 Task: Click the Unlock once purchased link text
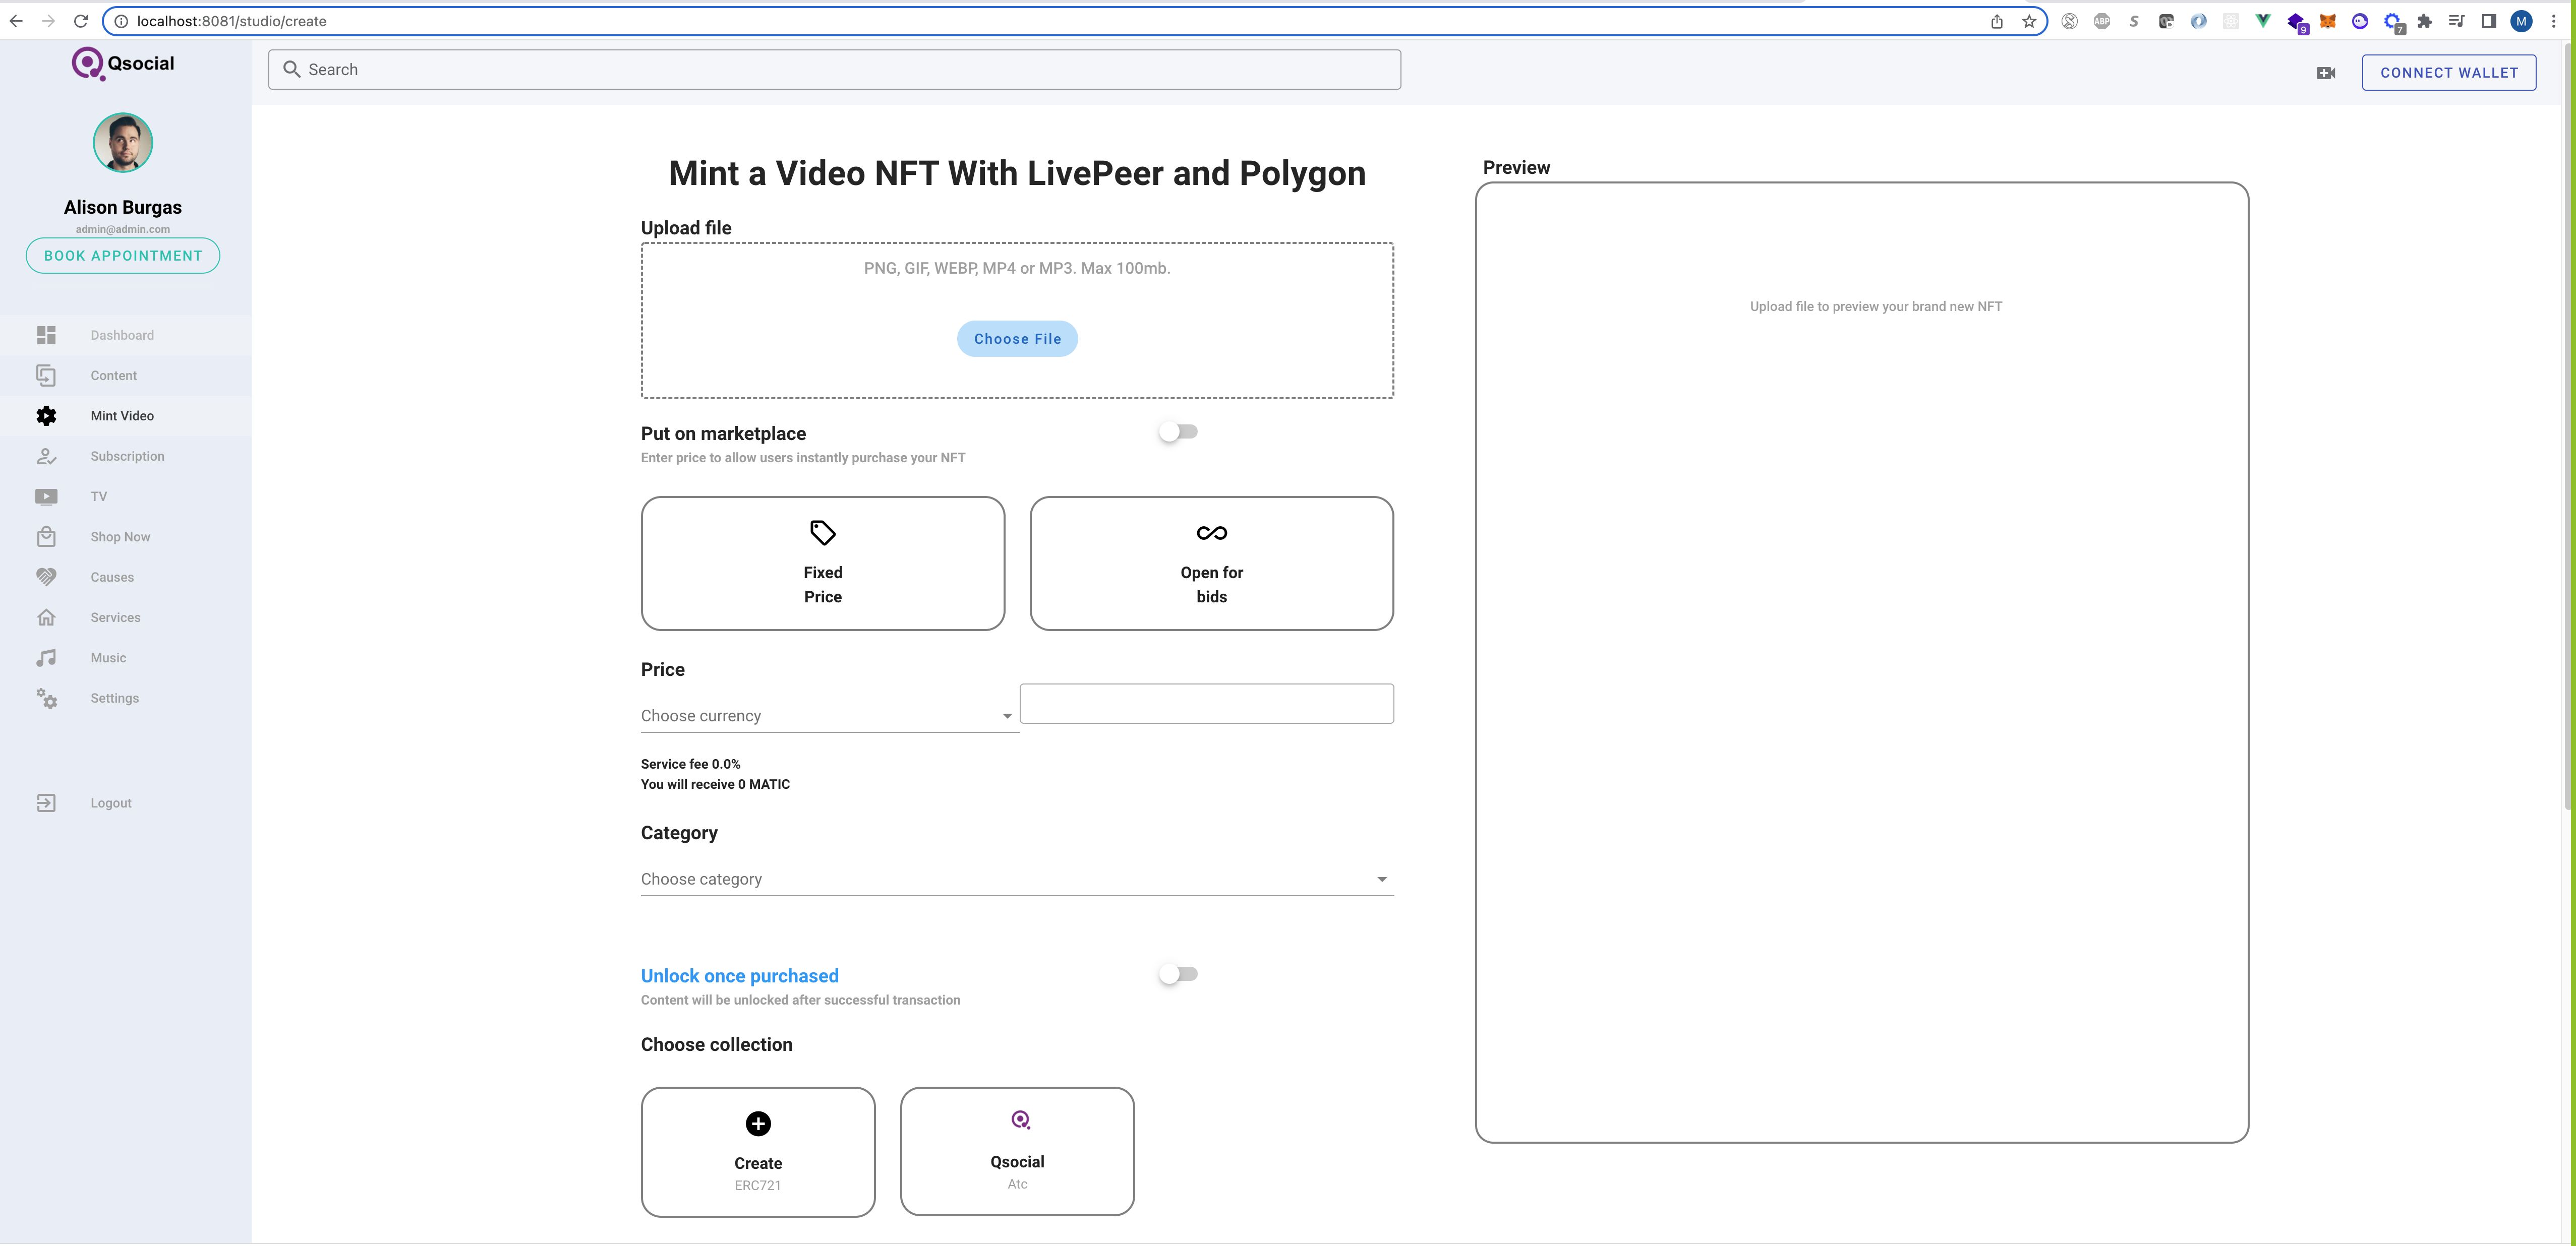pos(740,976)
